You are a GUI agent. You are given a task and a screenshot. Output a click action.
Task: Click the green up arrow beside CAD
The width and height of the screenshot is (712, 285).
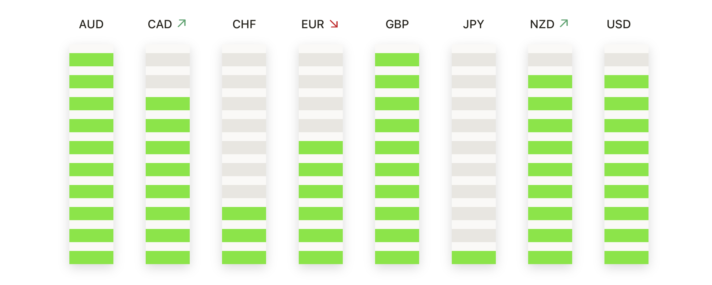(182, 23)
